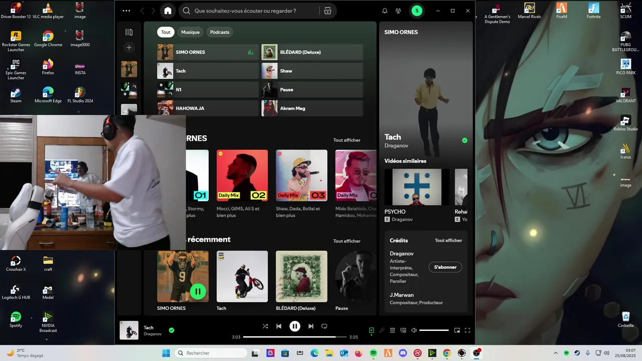Open Spotify from the taskbar
This screenshot has width=642, height=361.
[x=373, y=353]
